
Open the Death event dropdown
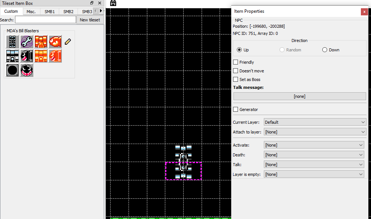pyautogui.click(x=314, y=155)
